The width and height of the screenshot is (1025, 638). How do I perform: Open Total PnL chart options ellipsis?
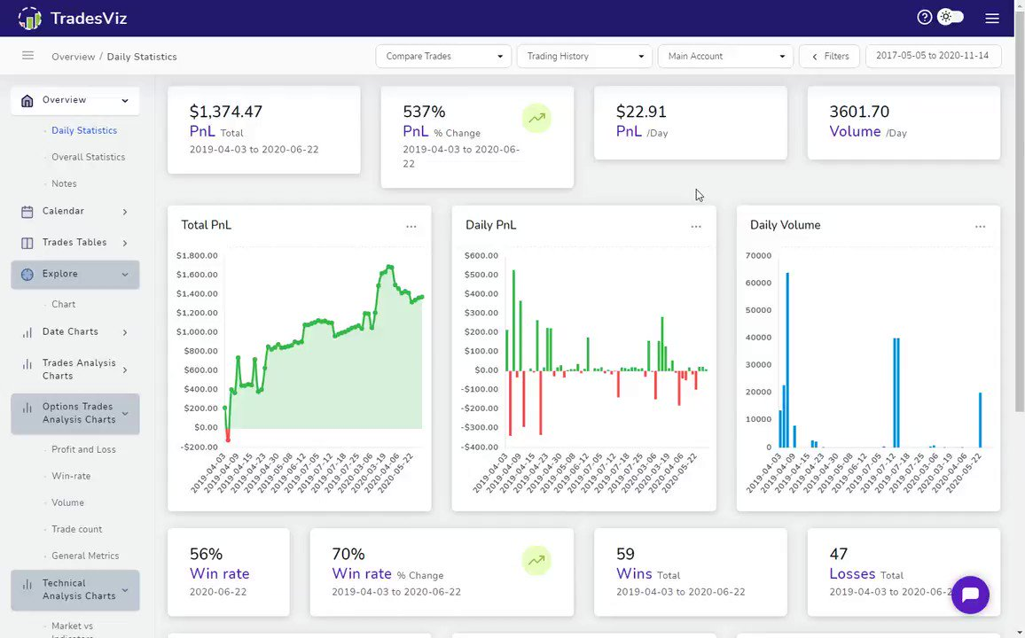tap(411, 227)
